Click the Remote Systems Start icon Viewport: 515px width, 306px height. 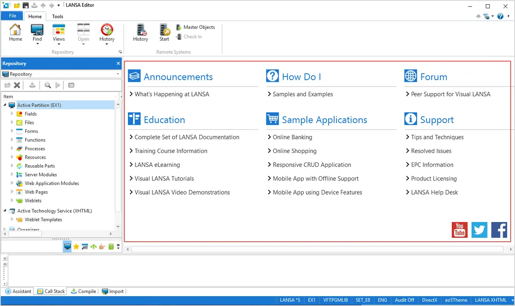pos(164,33)
